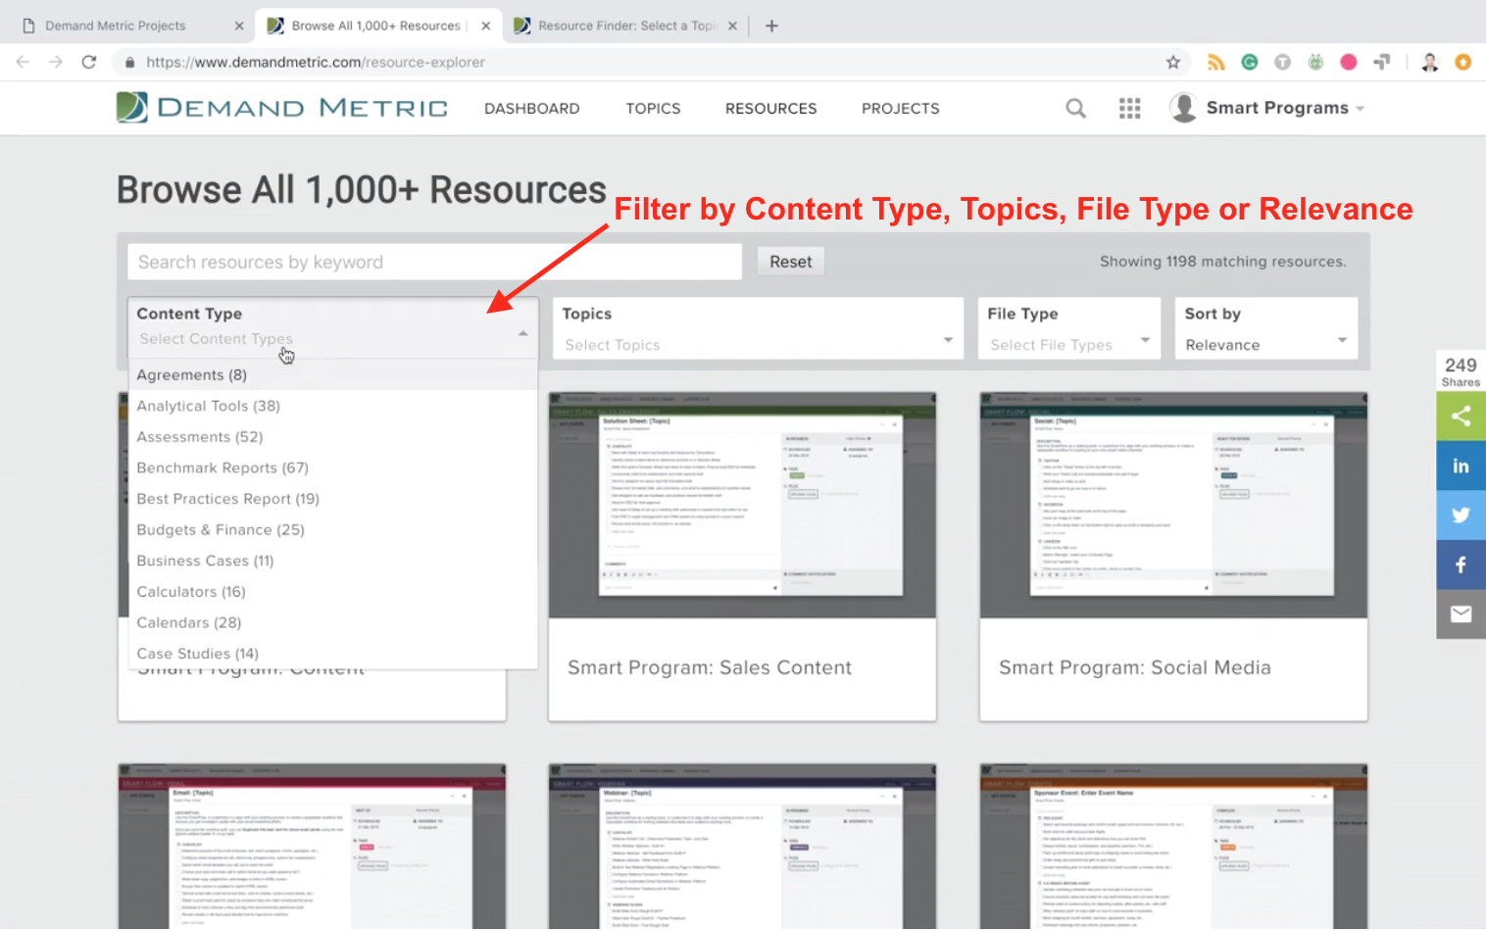Open the RESOURCES nav item

point(771,109)
